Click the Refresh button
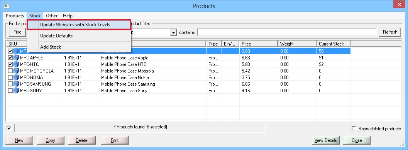 [x=390, y=32]
